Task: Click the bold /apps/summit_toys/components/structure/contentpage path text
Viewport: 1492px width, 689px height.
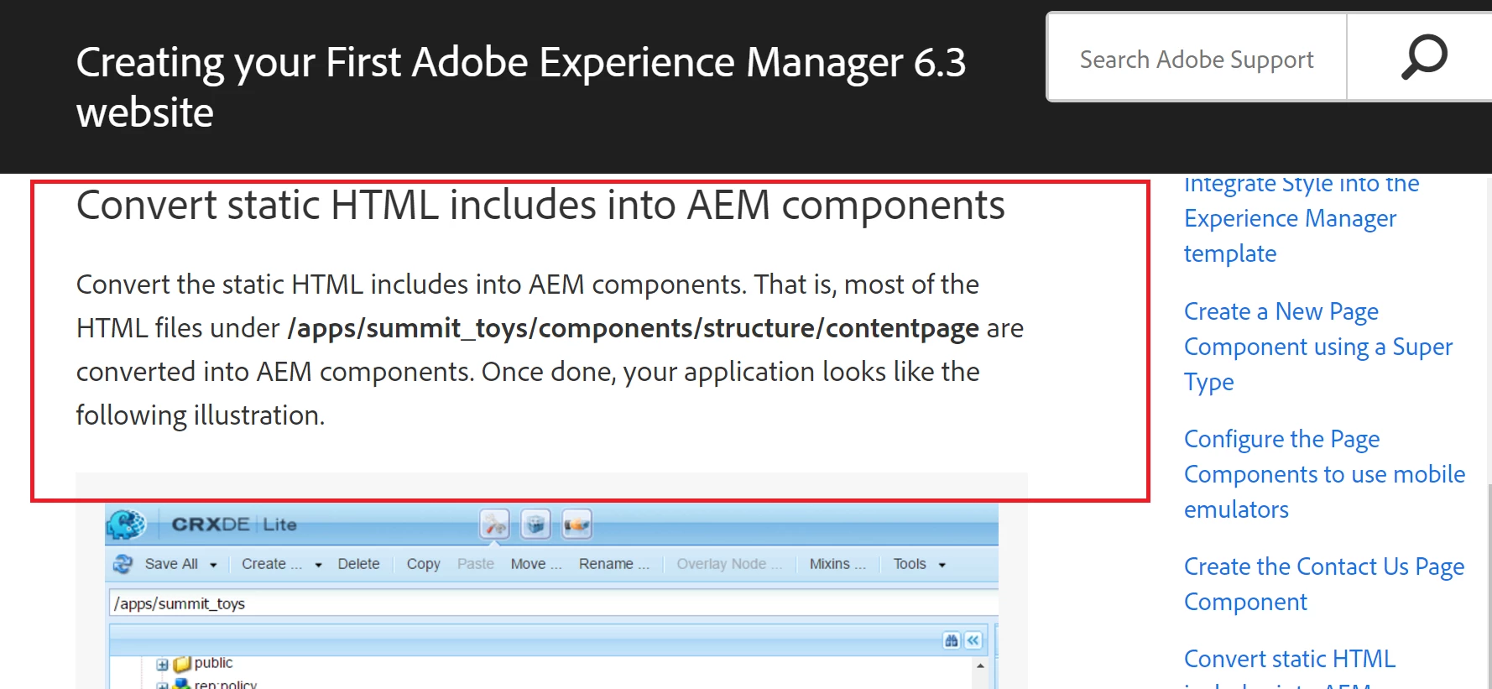Action: [634, 328]
